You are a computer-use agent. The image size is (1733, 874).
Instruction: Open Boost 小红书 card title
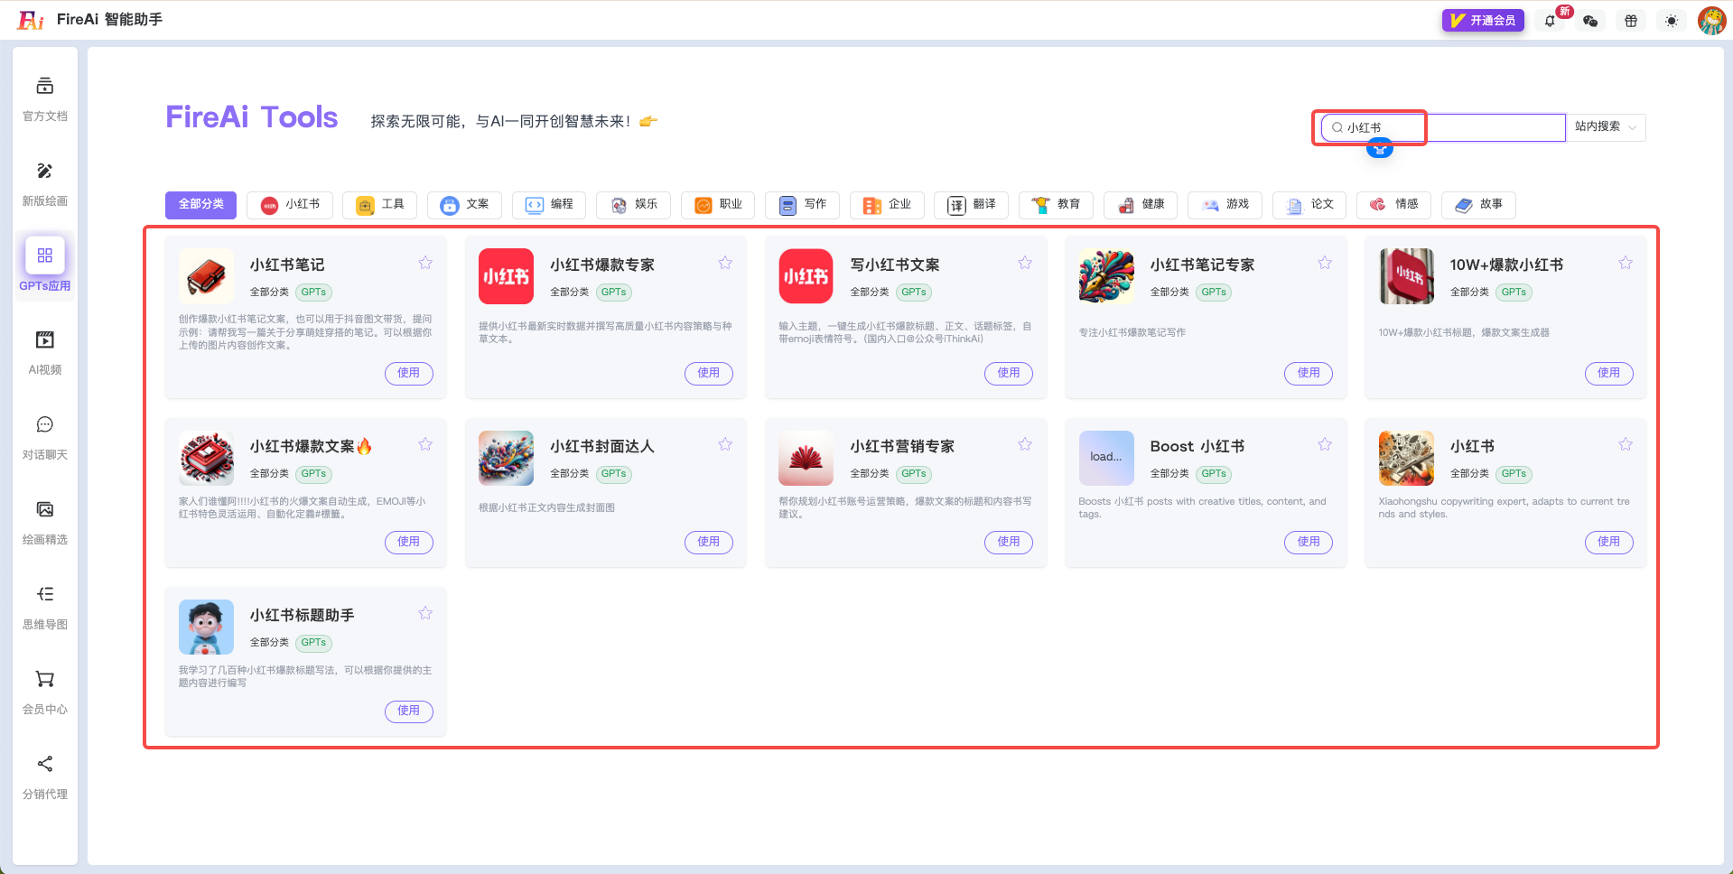(1197, 446)
